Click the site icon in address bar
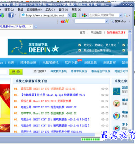Viewport: 139px width, 145px height. point(23,15)
